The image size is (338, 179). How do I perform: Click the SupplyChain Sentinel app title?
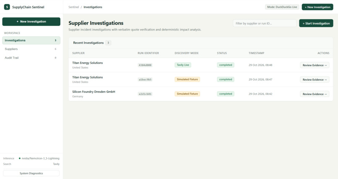(x=28, y=7)
